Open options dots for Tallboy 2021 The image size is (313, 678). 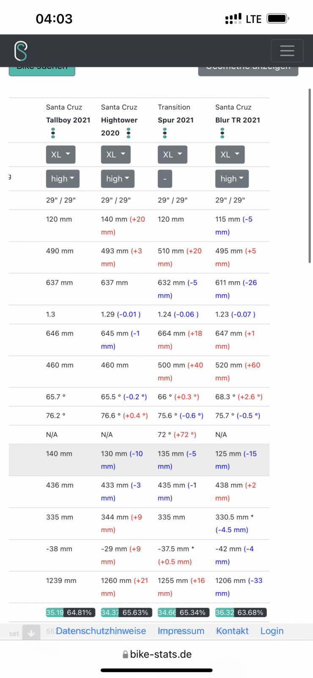[53, 133]
